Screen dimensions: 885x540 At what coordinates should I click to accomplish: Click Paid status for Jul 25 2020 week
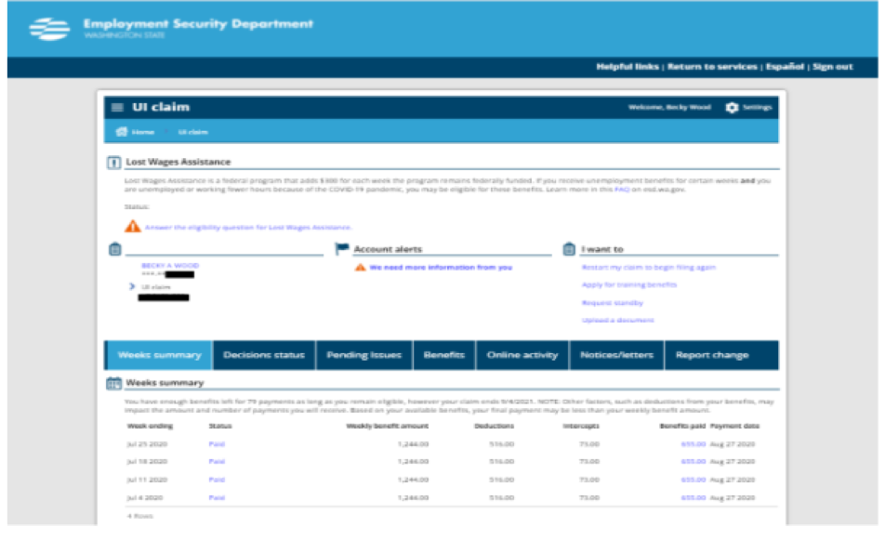(217, 444)
